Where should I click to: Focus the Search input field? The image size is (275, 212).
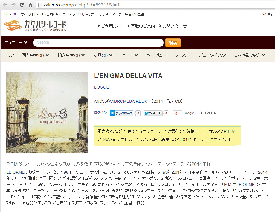pyautogui.click(x=98, y=43)
